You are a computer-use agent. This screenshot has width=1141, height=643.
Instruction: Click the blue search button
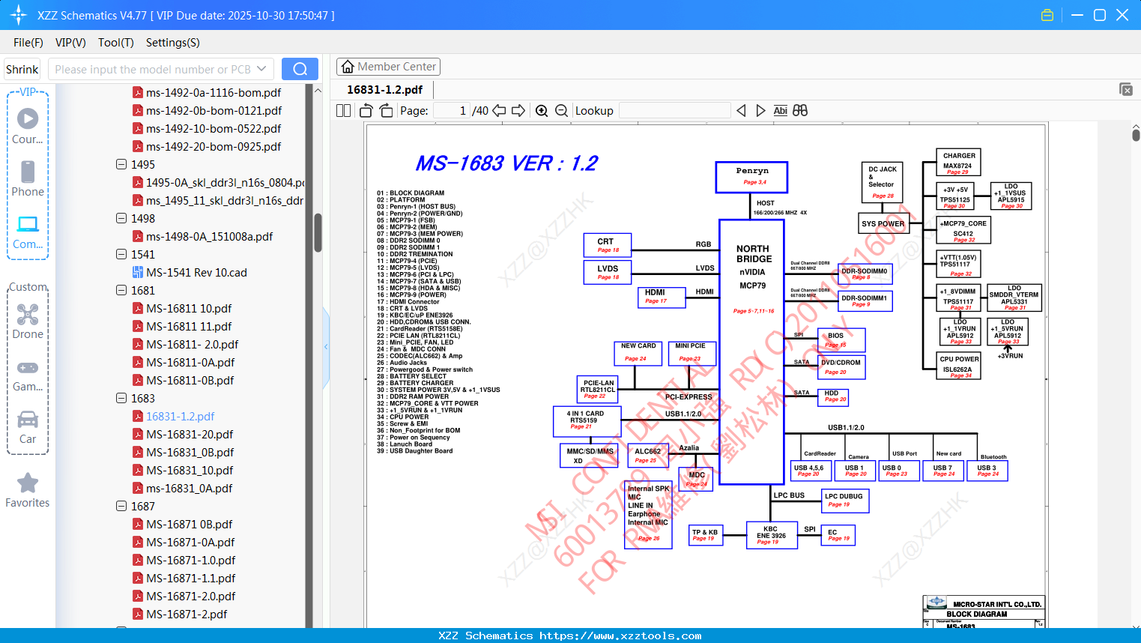(300, 69)
